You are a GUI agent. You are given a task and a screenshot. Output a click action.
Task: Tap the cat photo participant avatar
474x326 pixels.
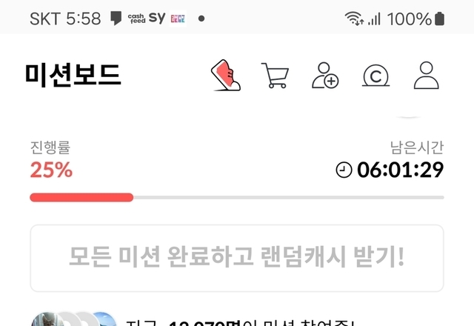click(45, 319)
